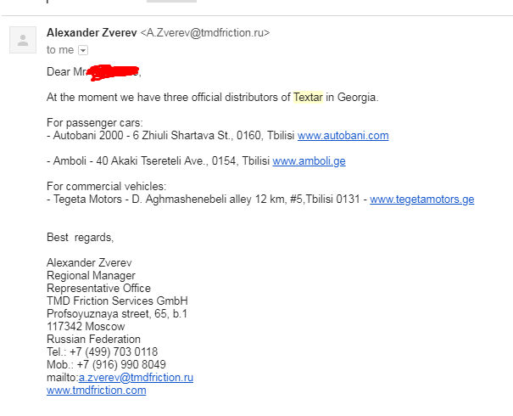Click the 'For passenger cars:' heading text
Screen dimensions: 513x416
[94, 122]
